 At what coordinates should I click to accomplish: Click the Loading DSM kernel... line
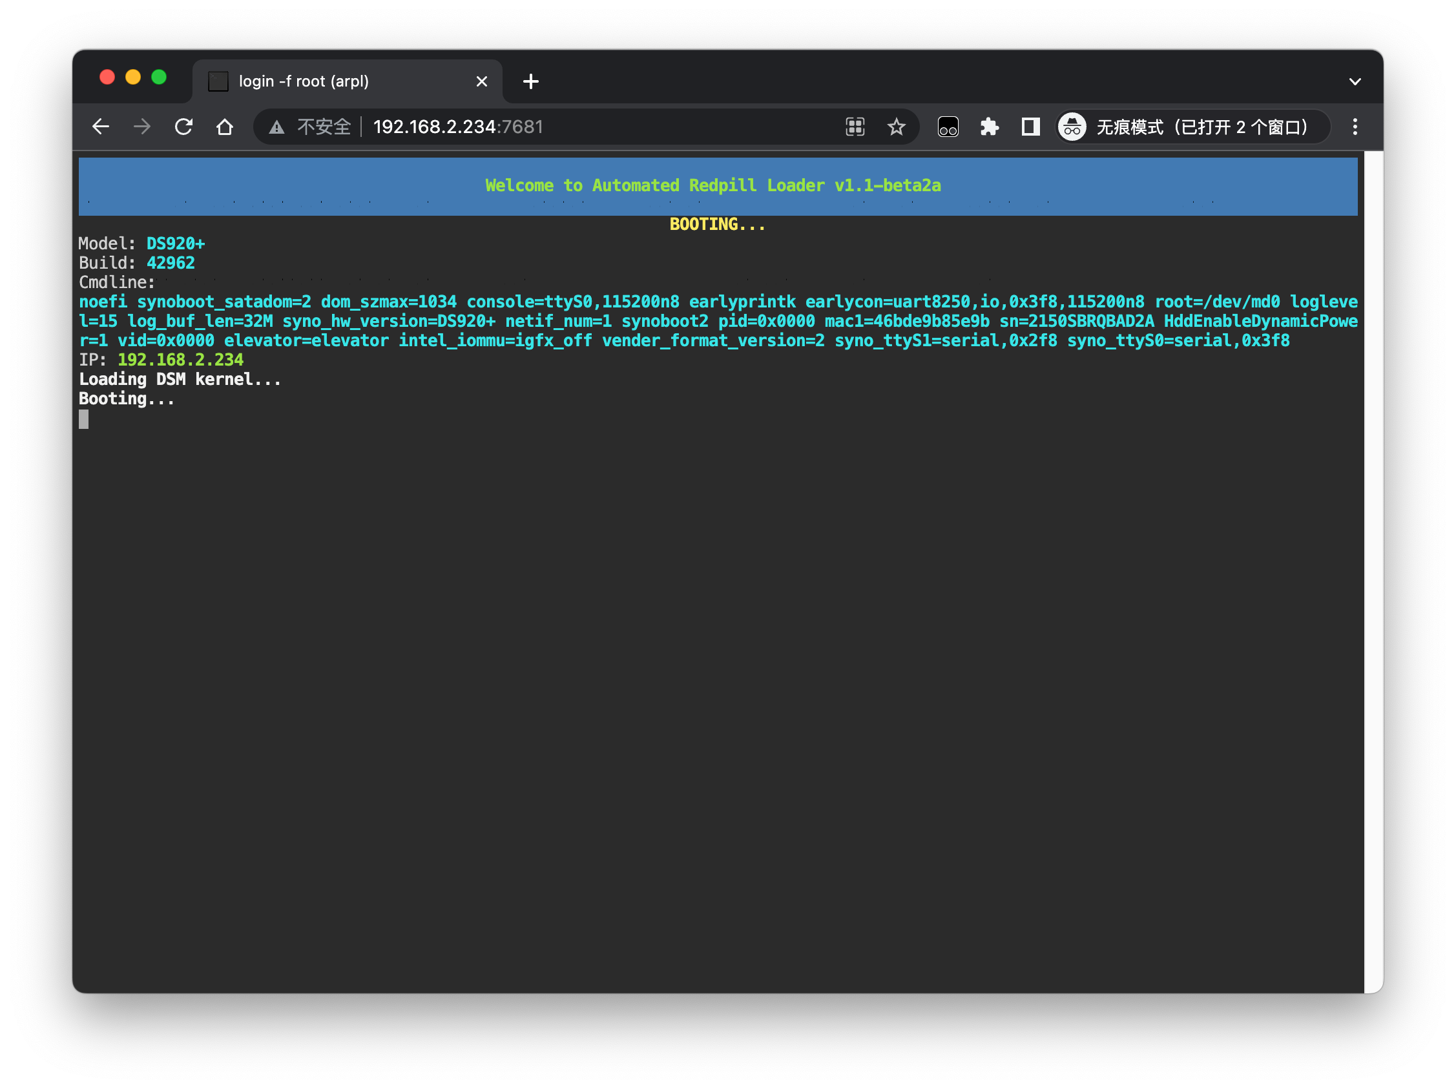[180, 380]
